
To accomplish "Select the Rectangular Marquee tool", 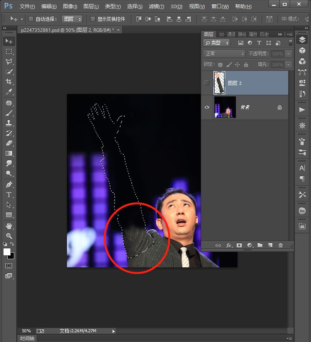I will (x=9, y=51).
